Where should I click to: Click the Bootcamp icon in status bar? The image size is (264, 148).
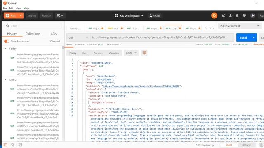pyautogui.click(x=198, y=145)
